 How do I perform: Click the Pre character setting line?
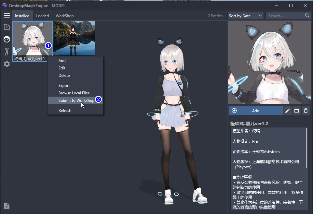[x=245, y=141]
